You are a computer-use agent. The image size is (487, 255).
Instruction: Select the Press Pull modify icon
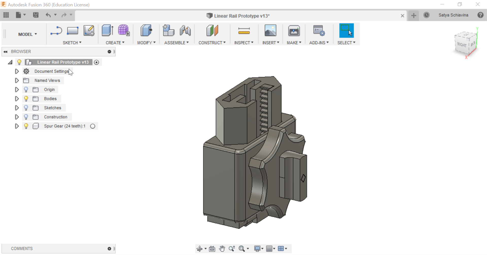pyautogui.click(x=146, y=31)
